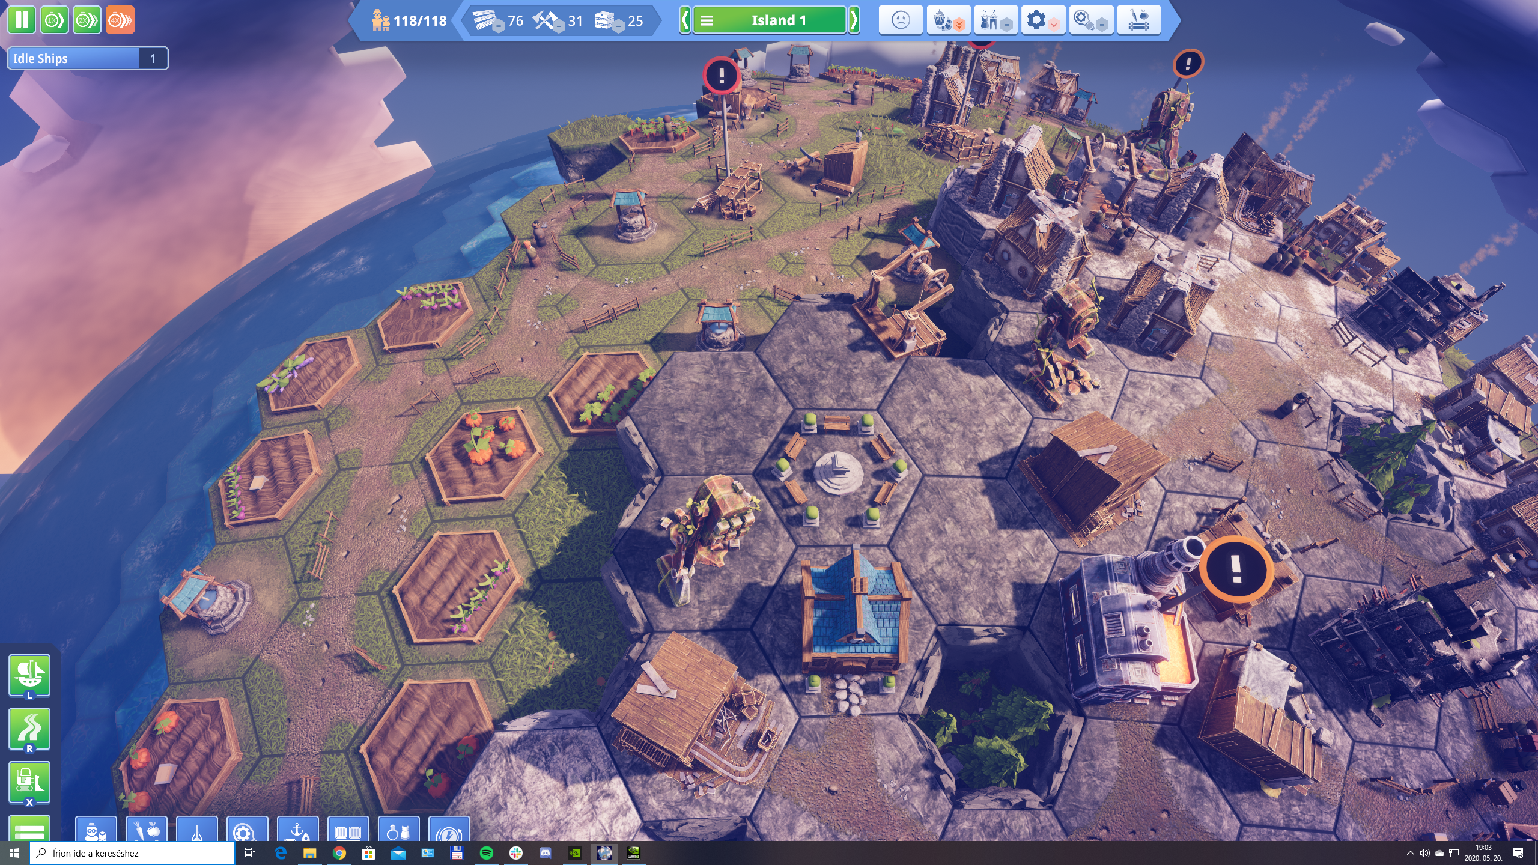The width and height of the screenshot is (1538, 865).
Task: Open the Island 1 dropdown list
Action: point(769,20)
